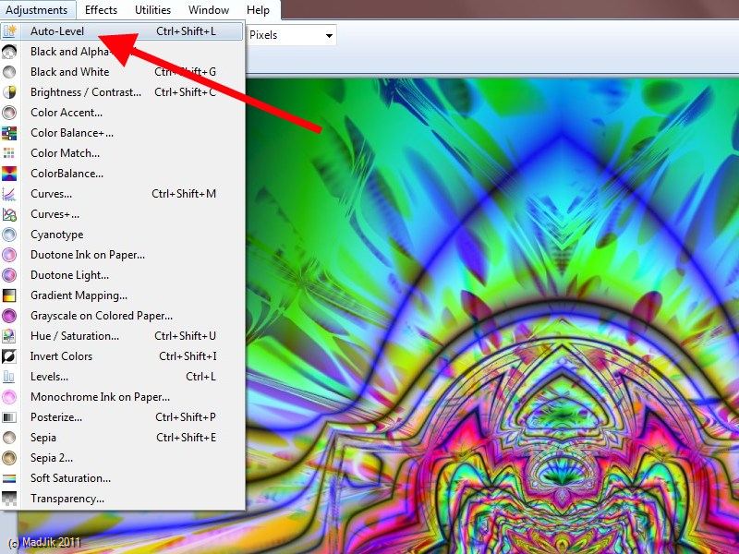The width and height of the screenshot is (739, 554).
Task: Click the fractal image on the canvas
Action: 492,316
